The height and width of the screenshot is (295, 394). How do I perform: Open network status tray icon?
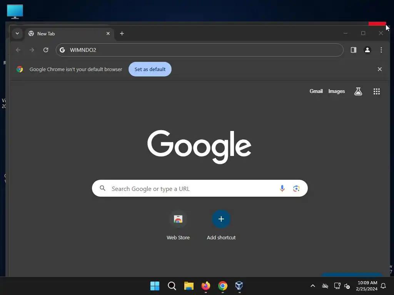tap(337, 286)
